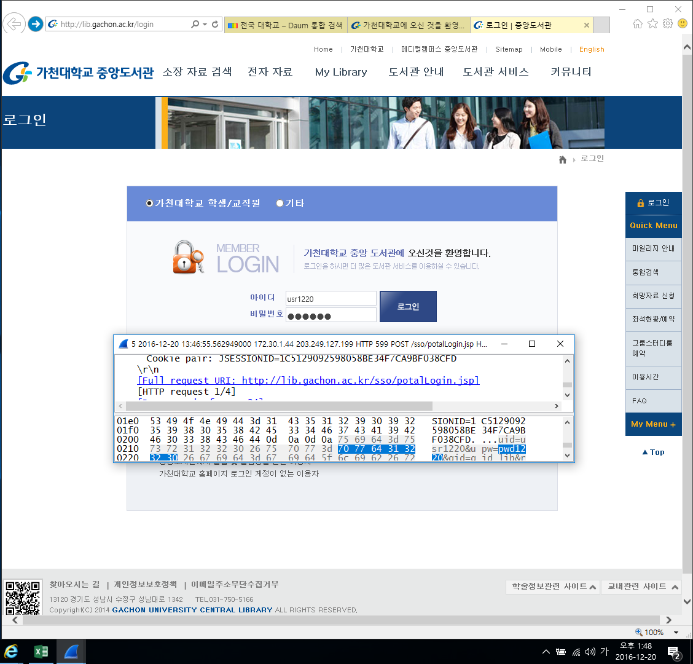Viewport: 693px width, 664px height.
Task: Show hidden tray icons chevron
Action: 546,652
